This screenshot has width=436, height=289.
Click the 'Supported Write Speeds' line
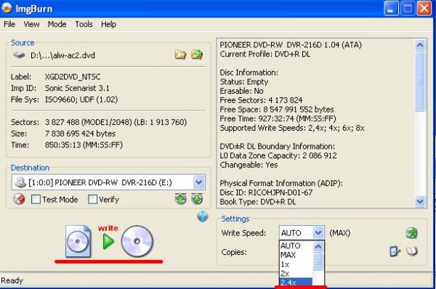[x=292, y=128]
